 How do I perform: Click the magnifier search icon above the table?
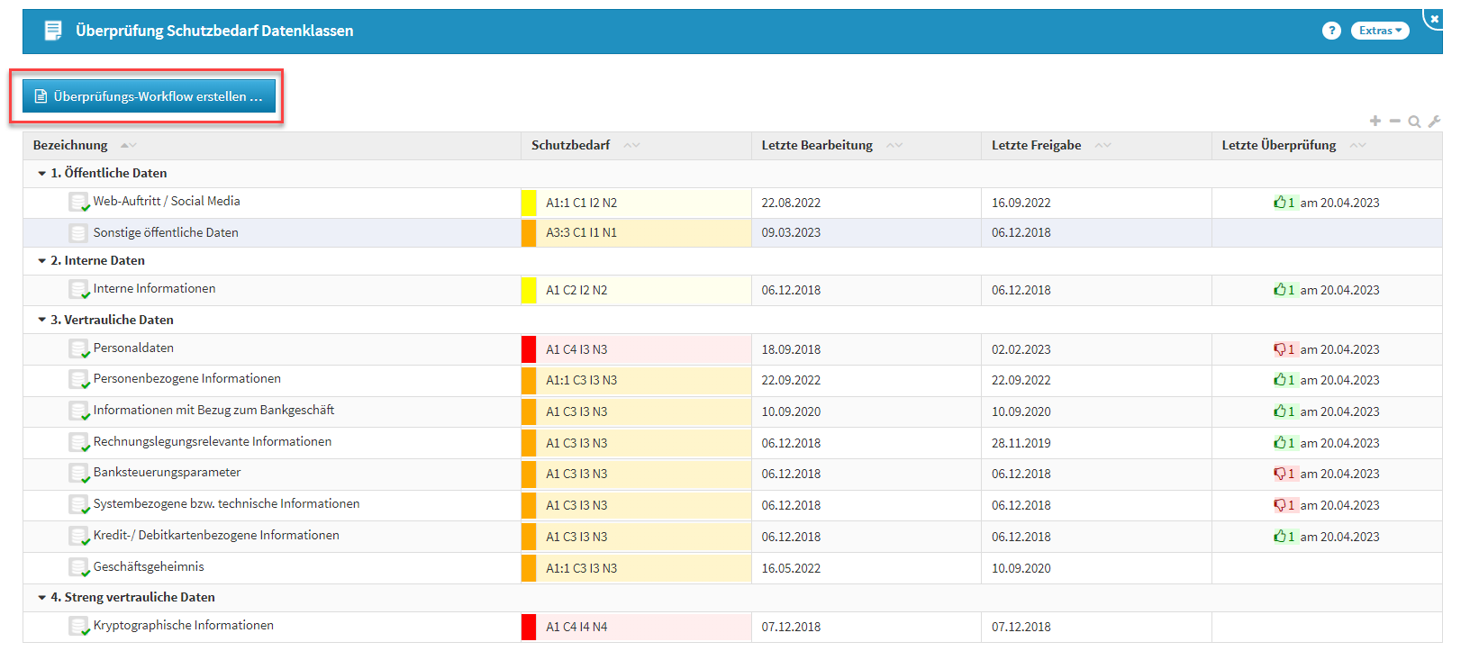[1414, 122]
